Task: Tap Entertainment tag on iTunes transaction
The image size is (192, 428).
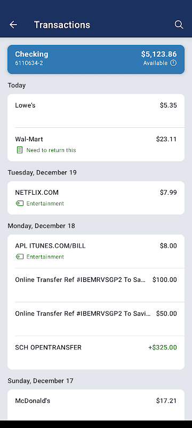Action: (x=45, y=257)
